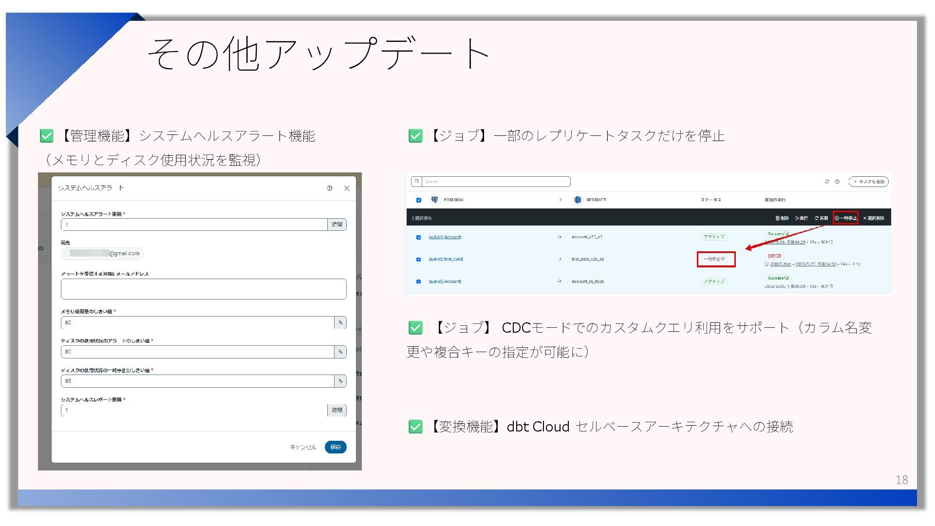
Task: Click the Cancel (キャンセル) link in the dialog
Action: click(303, 447)
